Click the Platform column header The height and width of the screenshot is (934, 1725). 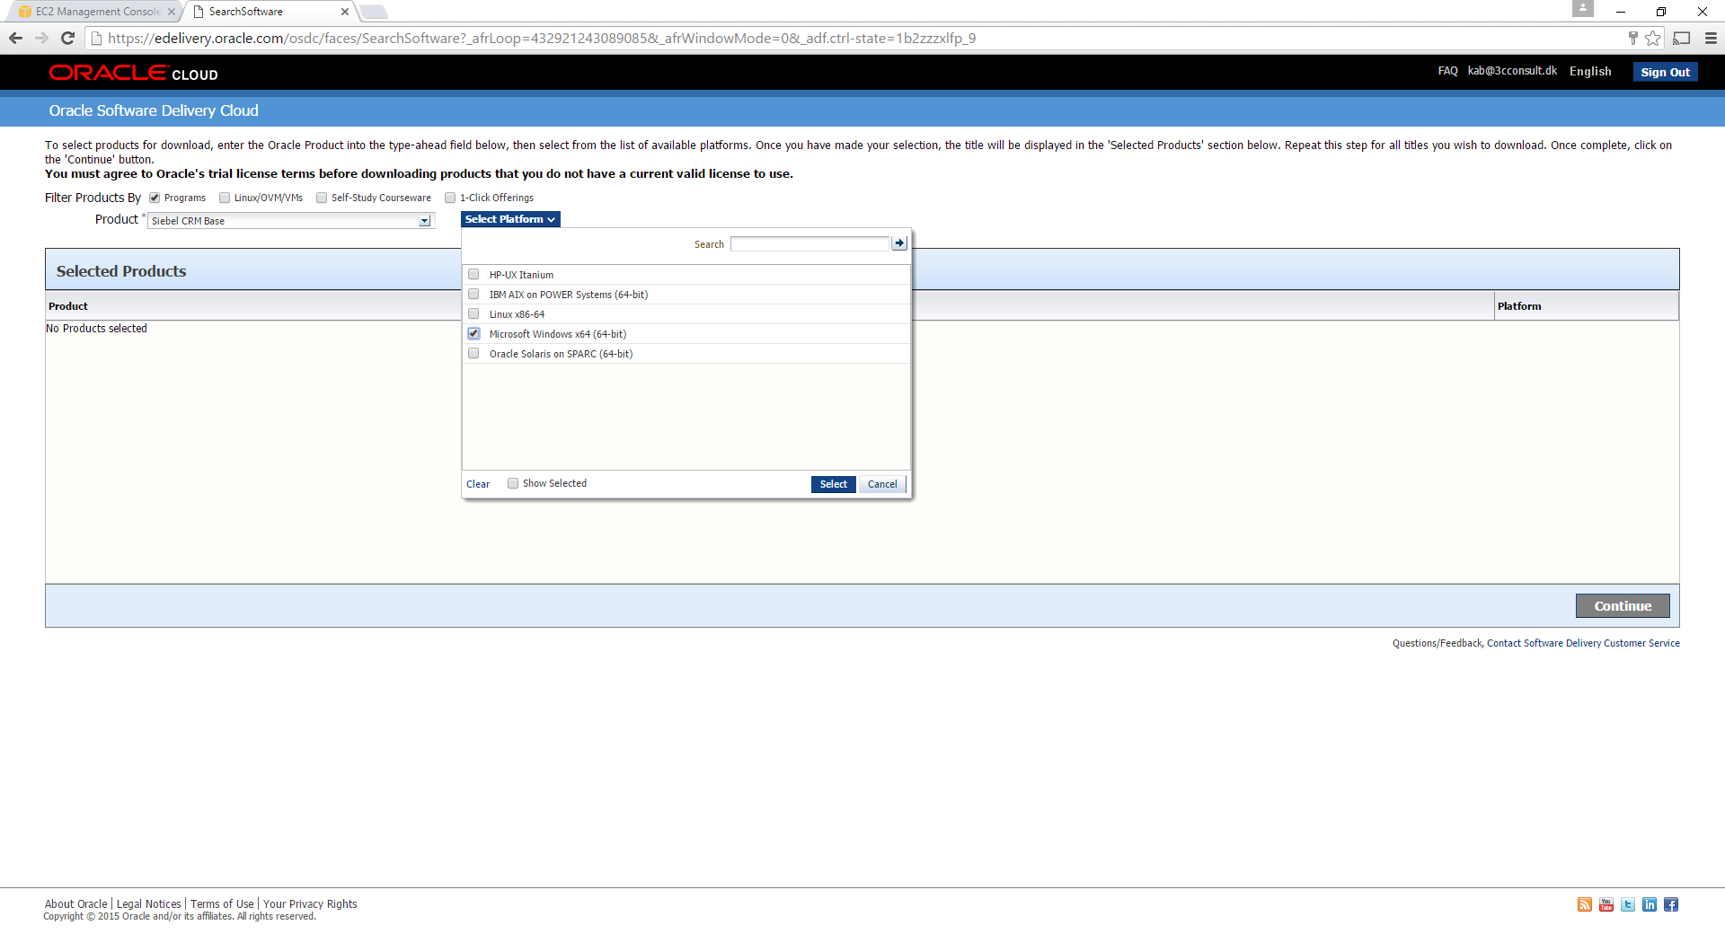(x=1519, y=306)
